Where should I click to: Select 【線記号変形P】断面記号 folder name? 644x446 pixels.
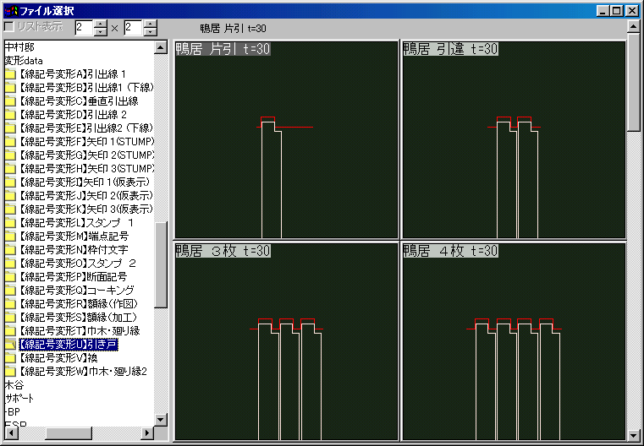[73, 277]
